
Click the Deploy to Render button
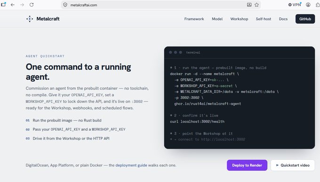click(x=247, y=165)
